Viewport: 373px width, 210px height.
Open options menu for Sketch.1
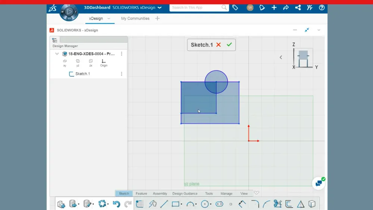[x=122, y=74]
